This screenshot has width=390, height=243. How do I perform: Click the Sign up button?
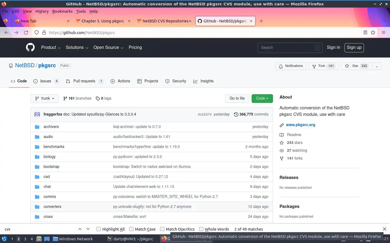[354, 48]
